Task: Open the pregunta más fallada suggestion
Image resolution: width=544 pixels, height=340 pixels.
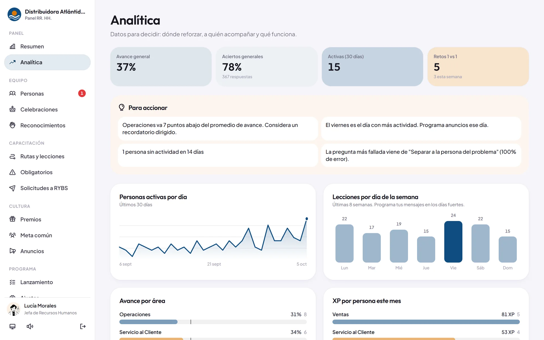Action: (x=421, y=155)
